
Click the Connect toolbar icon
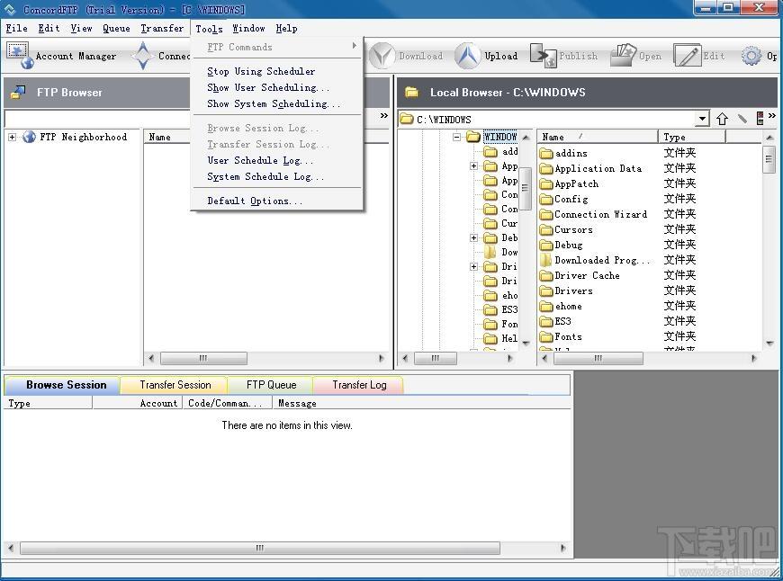[142, 56]
